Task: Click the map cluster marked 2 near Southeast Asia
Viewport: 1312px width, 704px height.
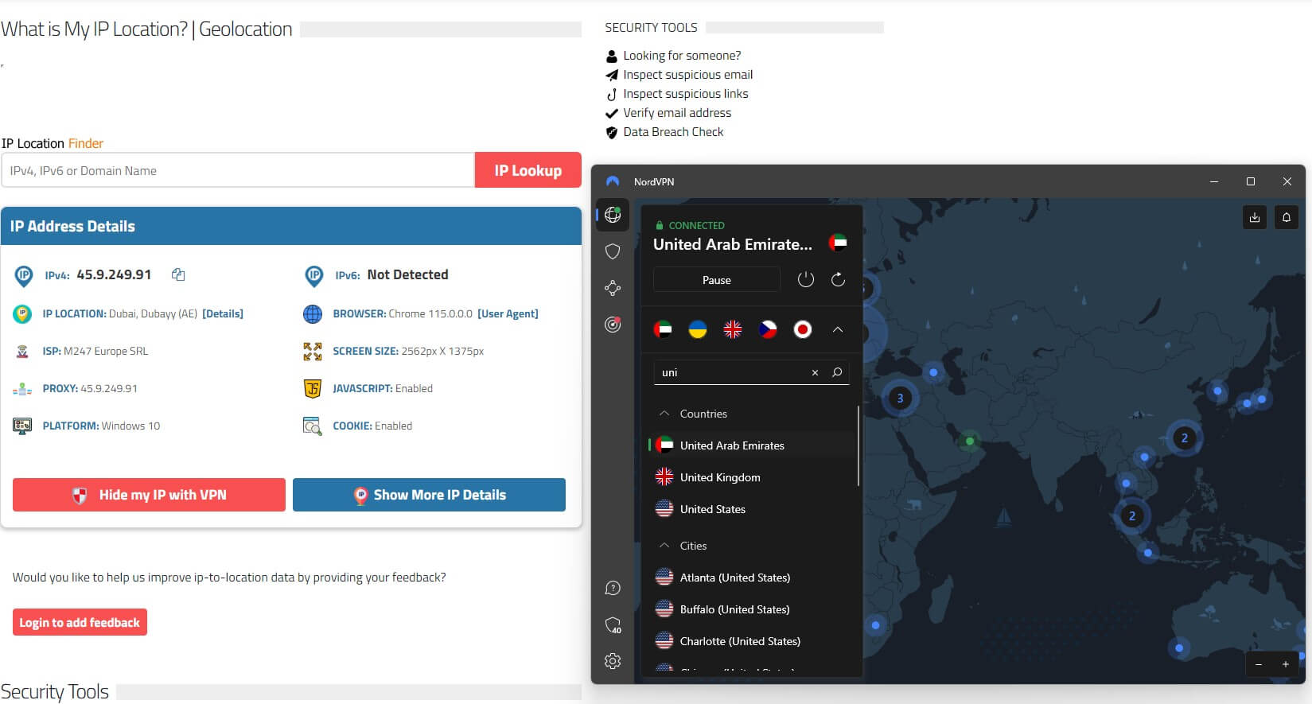Action: 1132,516
